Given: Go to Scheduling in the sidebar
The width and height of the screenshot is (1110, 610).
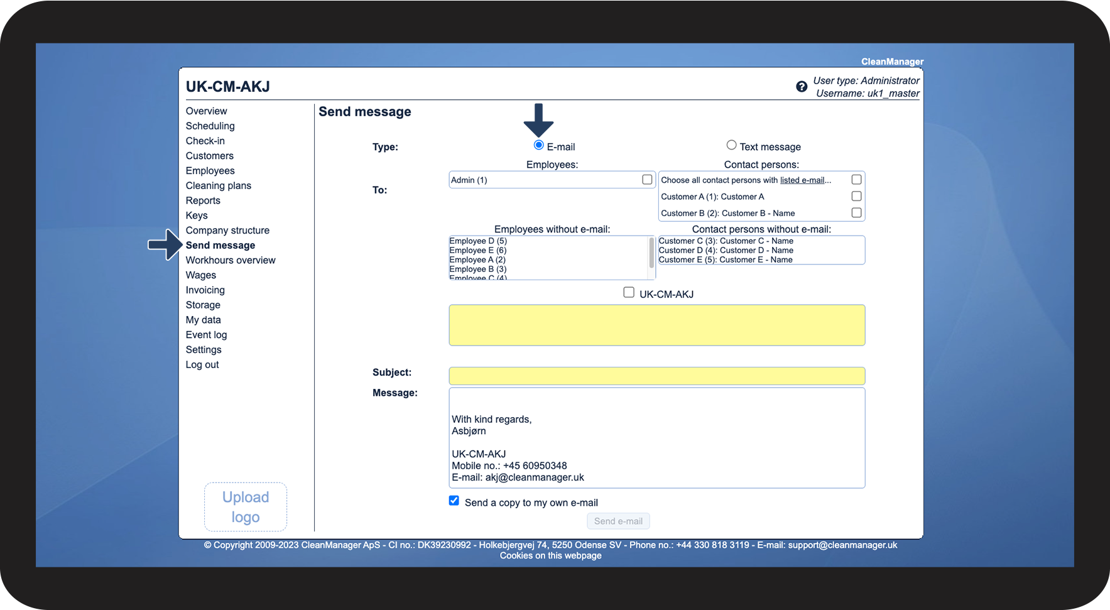Looking at the screenshot, I should tap(210, 126).
